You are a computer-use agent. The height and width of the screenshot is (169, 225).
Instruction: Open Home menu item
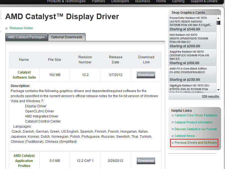tap(161, 1)
